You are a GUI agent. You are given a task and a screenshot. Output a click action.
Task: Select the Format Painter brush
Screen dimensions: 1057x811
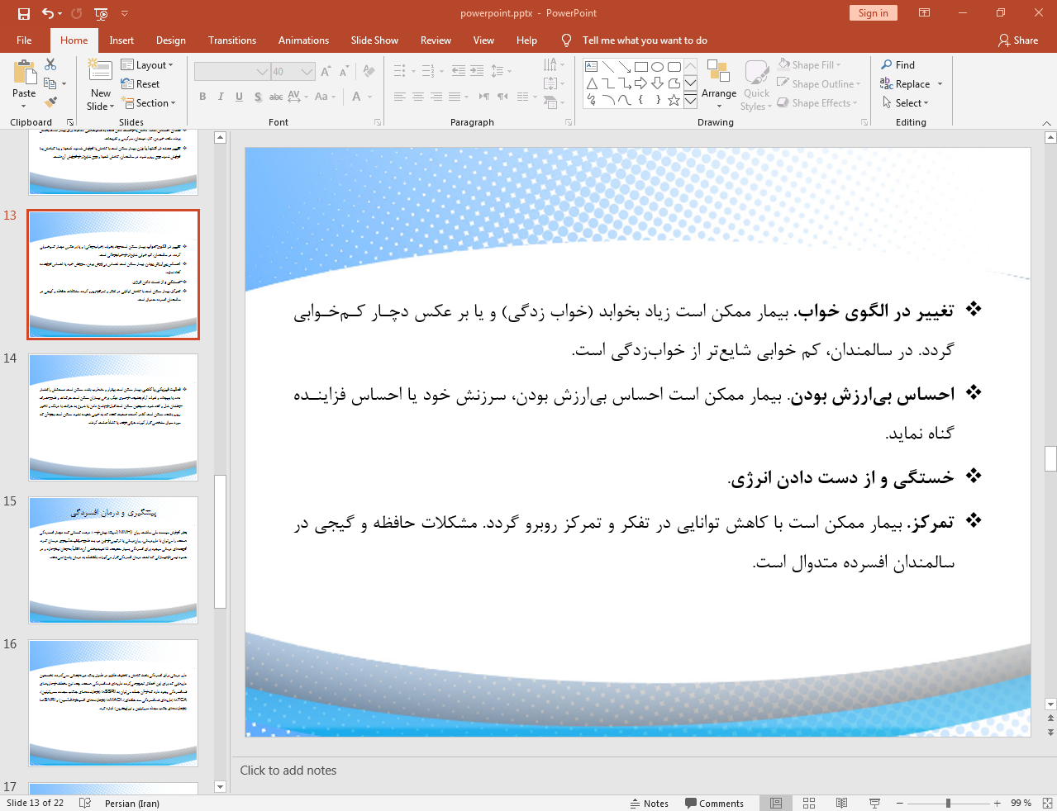(x=50, y=102)
